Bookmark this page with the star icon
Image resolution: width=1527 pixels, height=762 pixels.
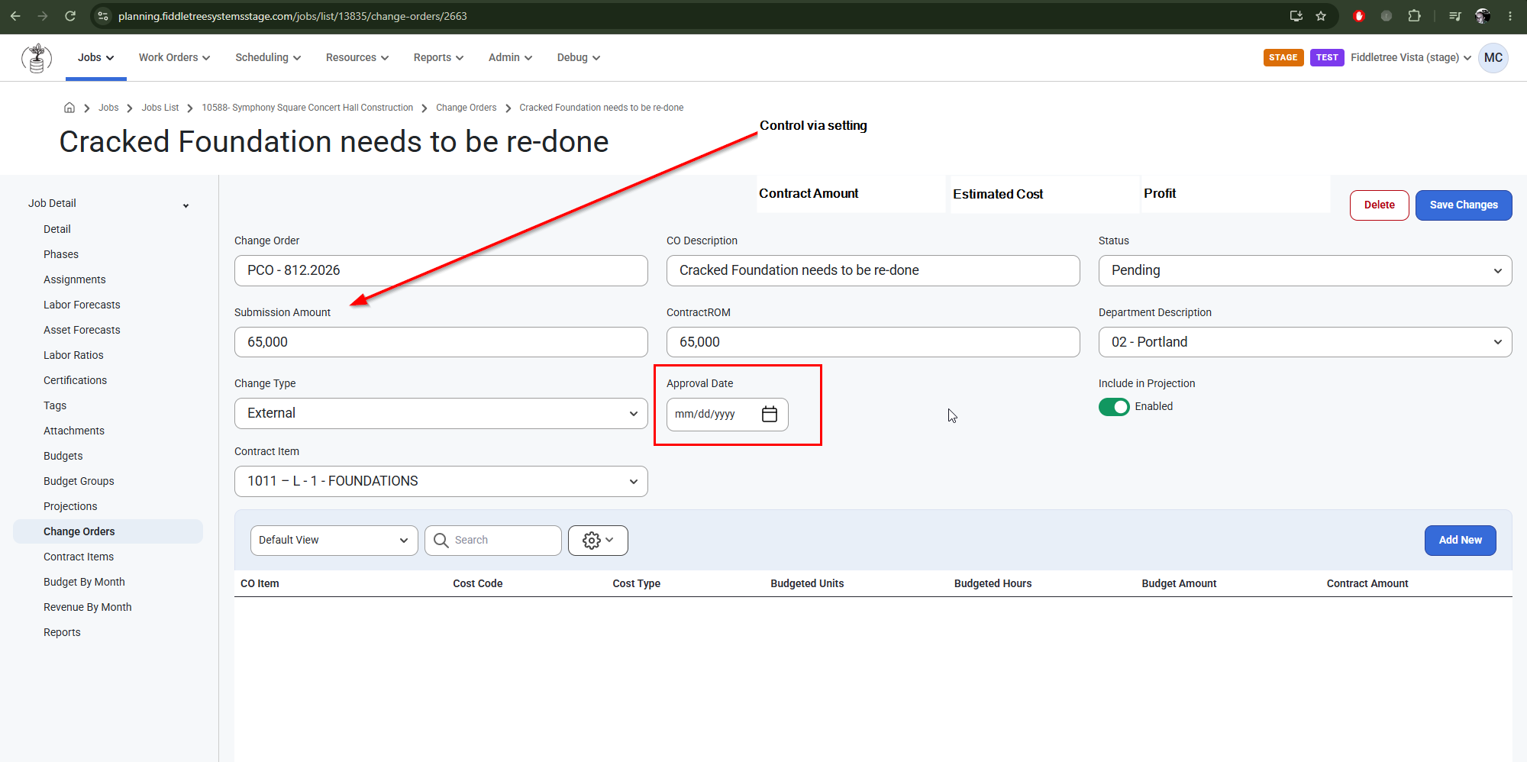1321,16
